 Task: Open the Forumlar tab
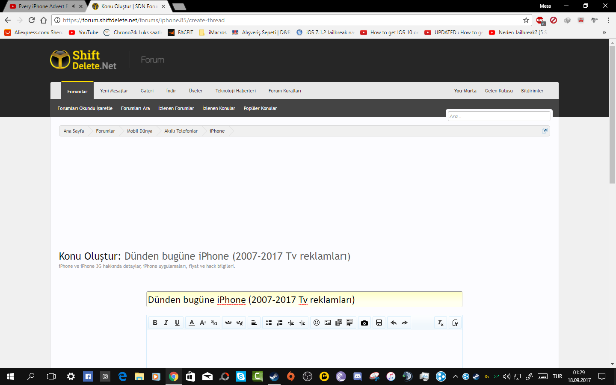tap(77, 91)
